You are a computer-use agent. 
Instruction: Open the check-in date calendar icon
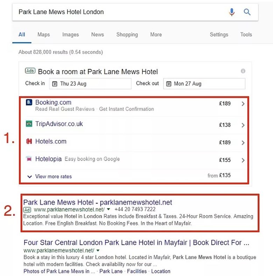pyautogui.click(x=55, y=84)
